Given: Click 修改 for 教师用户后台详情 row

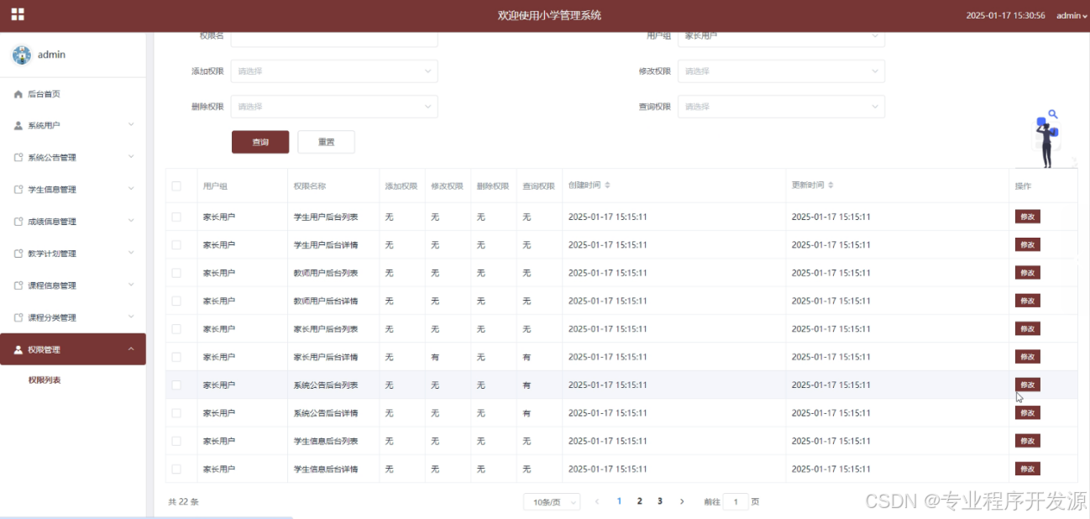Looking at the screenshot, I should (1028, 301).
